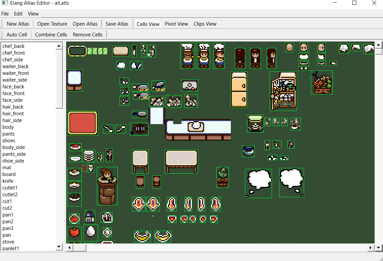
Task: Select the red mat sprite cell
Action: 83,123
